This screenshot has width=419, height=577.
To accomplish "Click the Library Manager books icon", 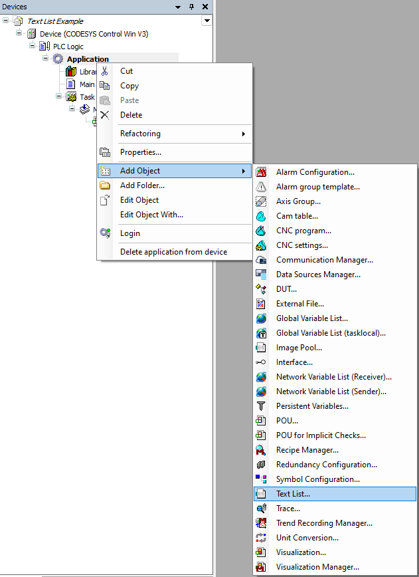I will click(71, 71).
